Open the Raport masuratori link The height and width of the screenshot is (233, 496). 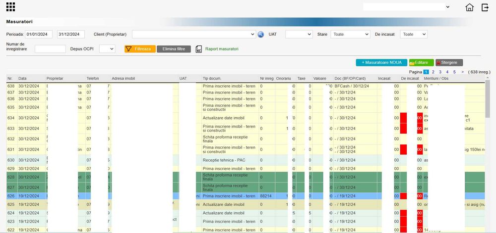[222, 49]
